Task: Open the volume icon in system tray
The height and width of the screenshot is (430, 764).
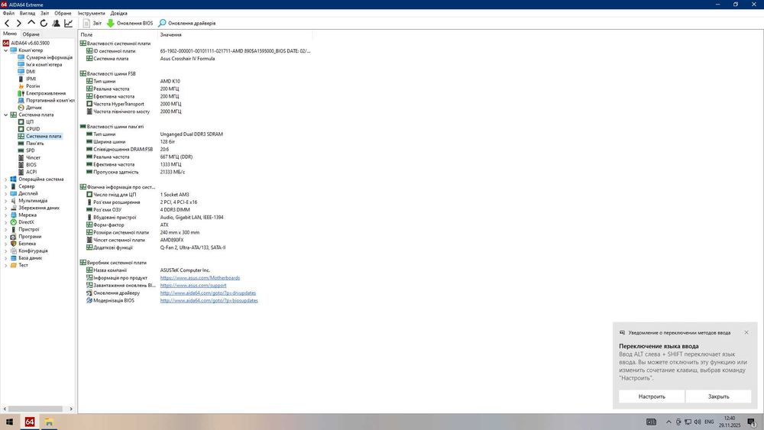Action: click(698, 422)
